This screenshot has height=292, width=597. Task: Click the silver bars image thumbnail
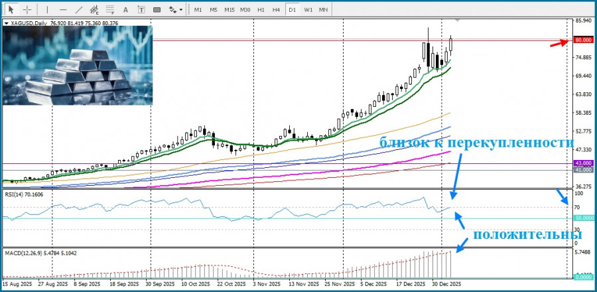77,66
